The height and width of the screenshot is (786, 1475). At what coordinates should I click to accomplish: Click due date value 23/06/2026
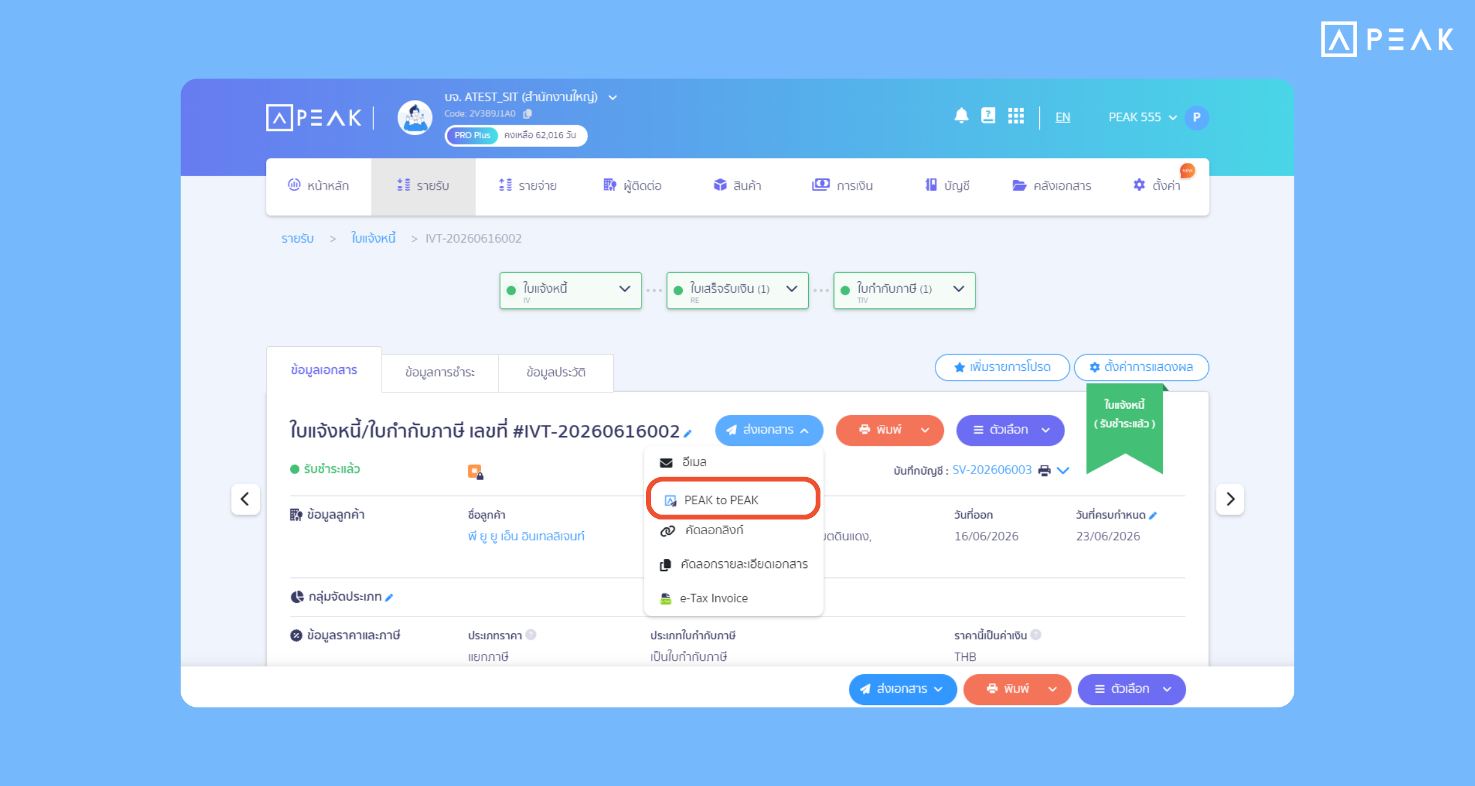tap(1108, 537)
